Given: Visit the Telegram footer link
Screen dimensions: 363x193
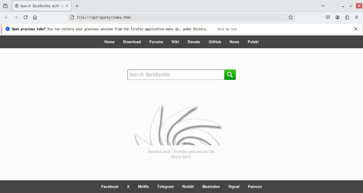Looking at the screenshot, I should [165, 187].
